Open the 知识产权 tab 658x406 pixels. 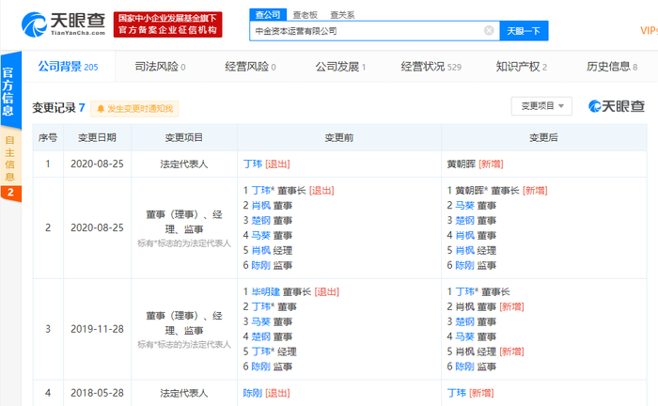[521, 67]
